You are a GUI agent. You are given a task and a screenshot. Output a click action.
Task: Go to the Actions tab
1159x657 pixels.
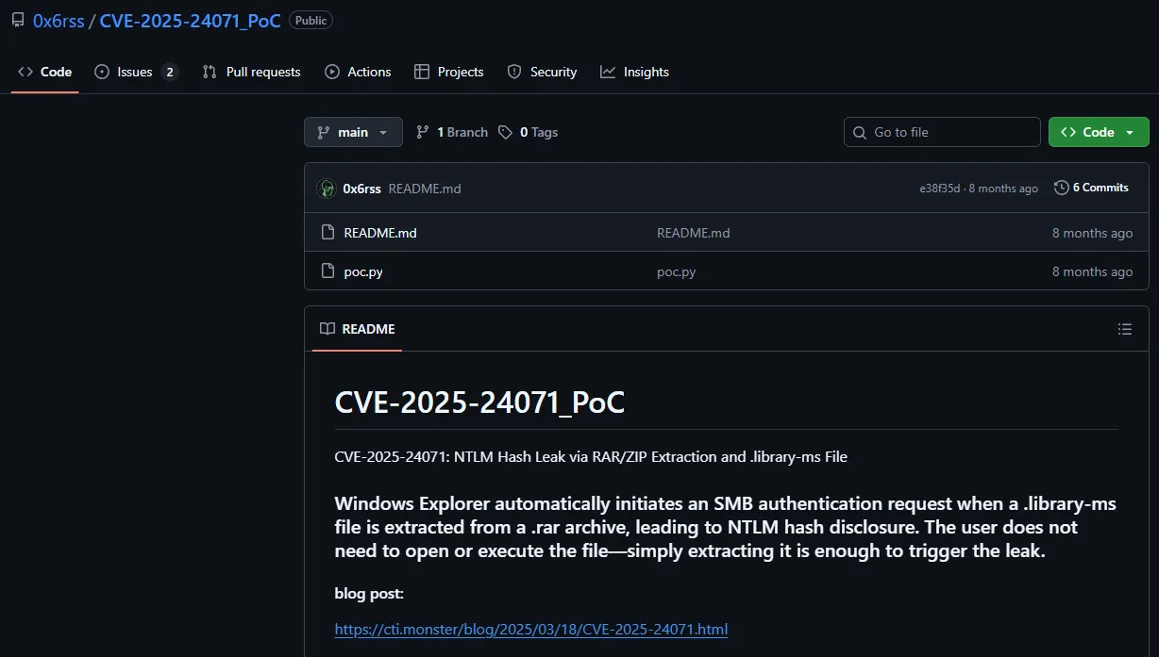tap(358, 72)
